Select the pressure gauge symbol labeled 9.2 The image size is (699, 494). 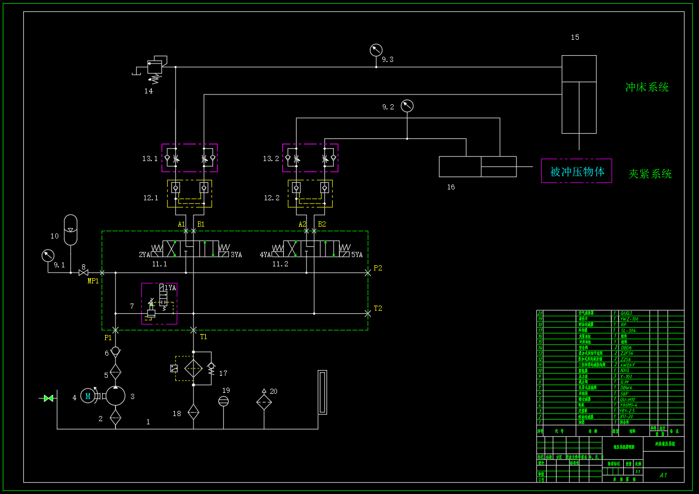(x=407, y=106)
